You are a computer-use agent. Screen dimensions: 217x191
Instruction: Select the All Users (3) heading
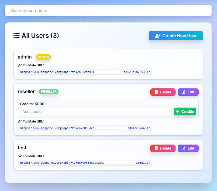(40, 36)
